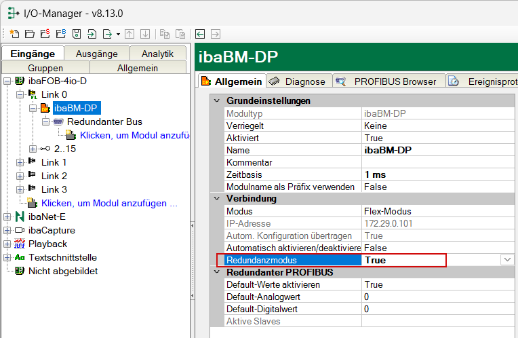This screenshot has height=338, width=518.
Task: Switch to the Ausgänge tab
Action: [x=96, y=54]
